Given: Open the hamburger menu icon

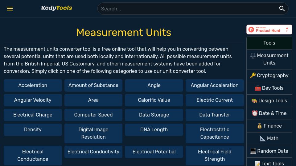Looking at the screenshot, I should point(10,9).
